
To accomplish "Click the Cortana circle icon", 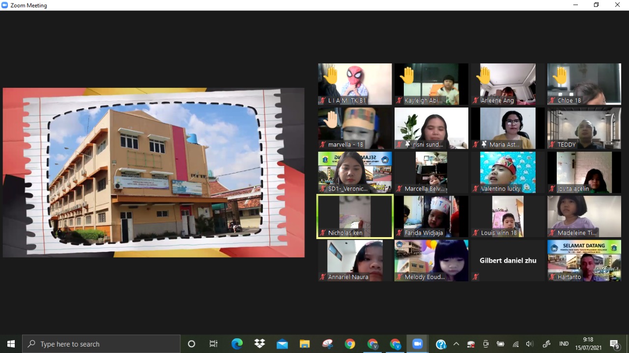I will click(192, 344).
